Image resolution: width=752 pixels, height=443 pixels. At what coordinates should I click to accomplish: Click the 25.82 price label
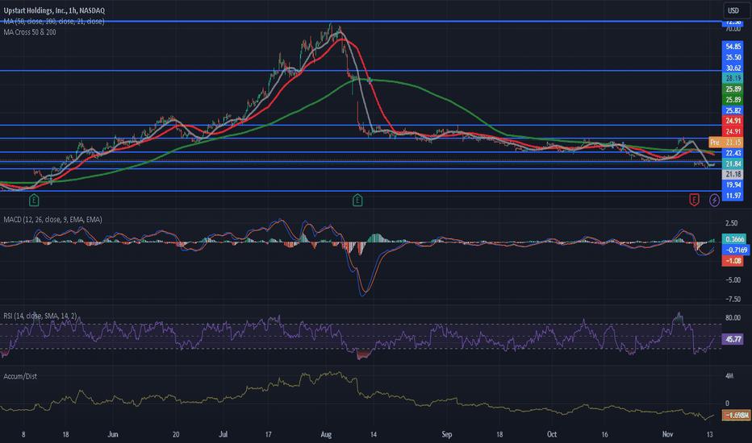(x=733, y=110)
